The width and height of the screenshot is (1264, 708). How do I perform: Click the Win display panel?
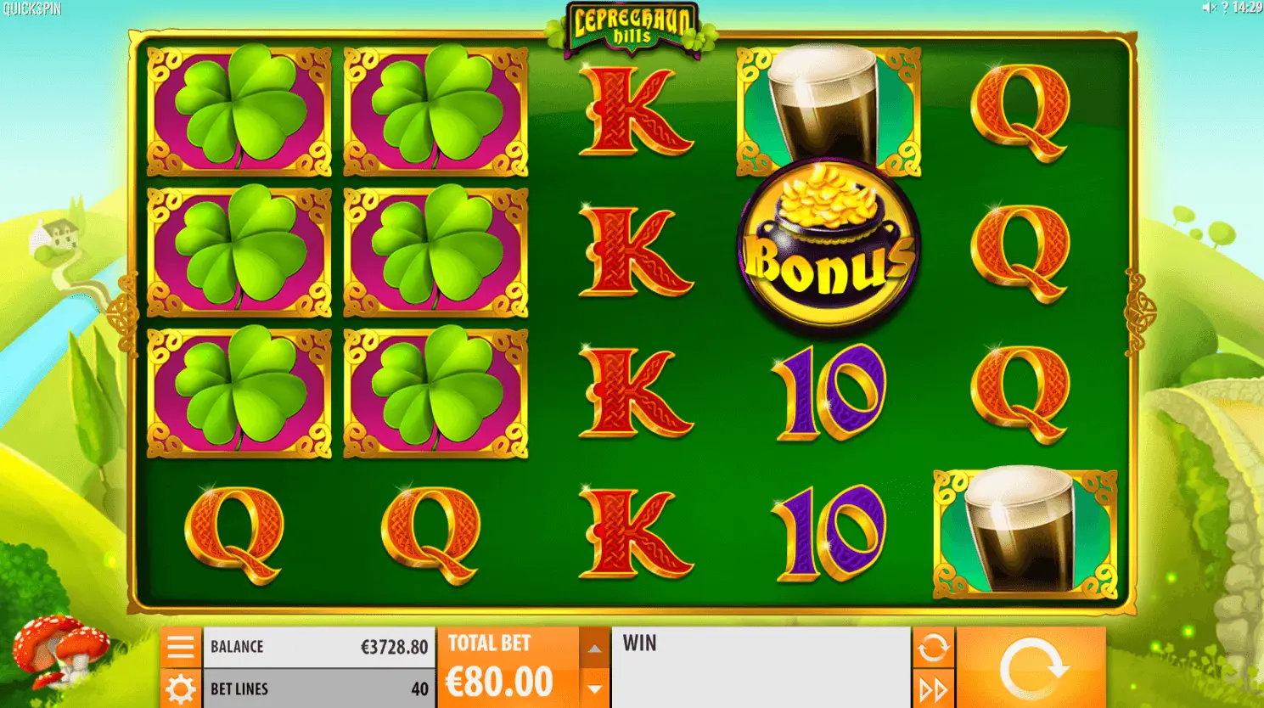point(761,668)
